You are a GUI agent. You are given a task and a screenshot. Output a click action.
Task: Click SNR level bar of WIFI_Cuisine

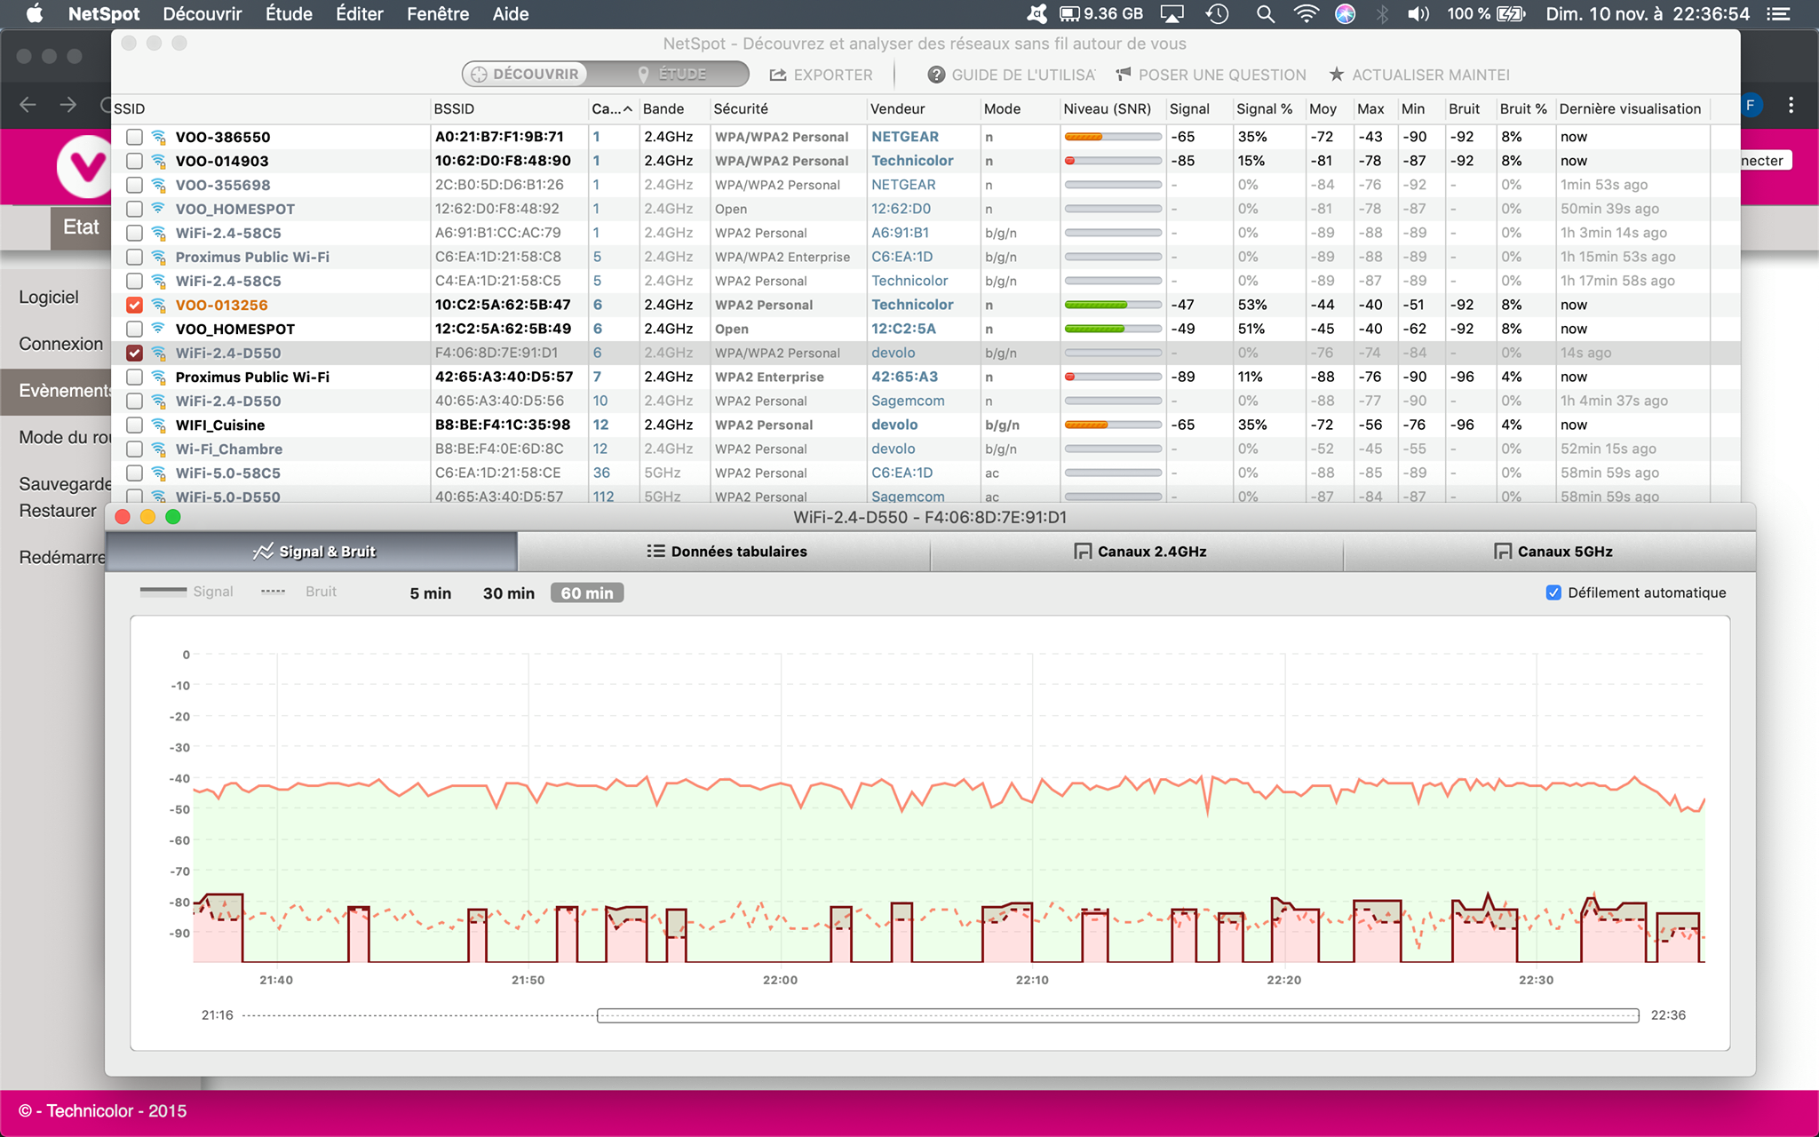[1113, 425]
